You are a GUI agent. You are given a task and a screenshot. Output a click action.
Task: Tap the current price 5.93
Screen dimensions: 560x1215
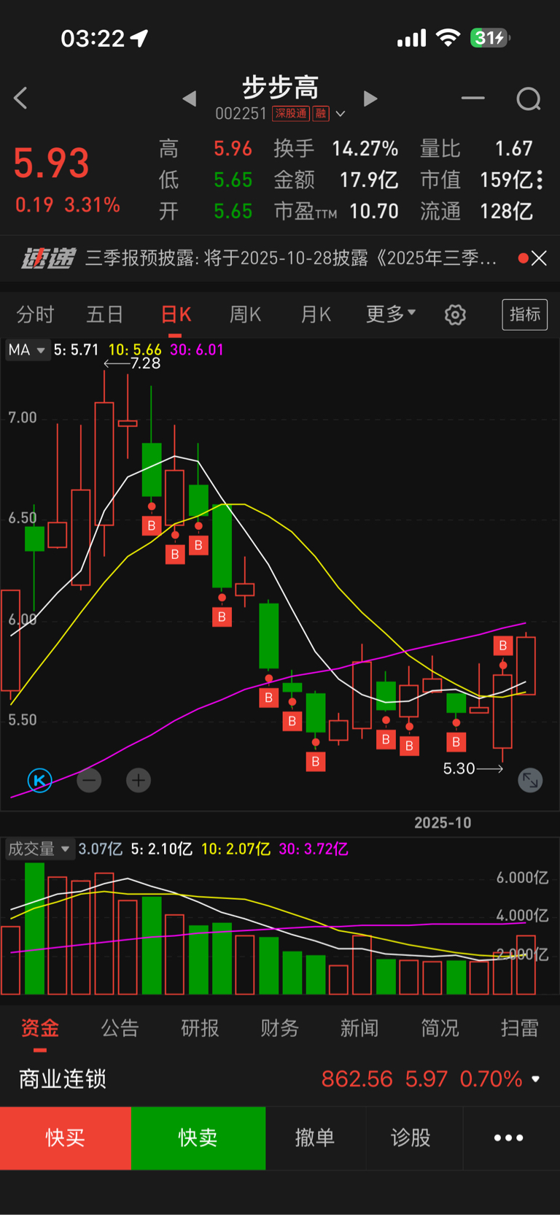52,163
